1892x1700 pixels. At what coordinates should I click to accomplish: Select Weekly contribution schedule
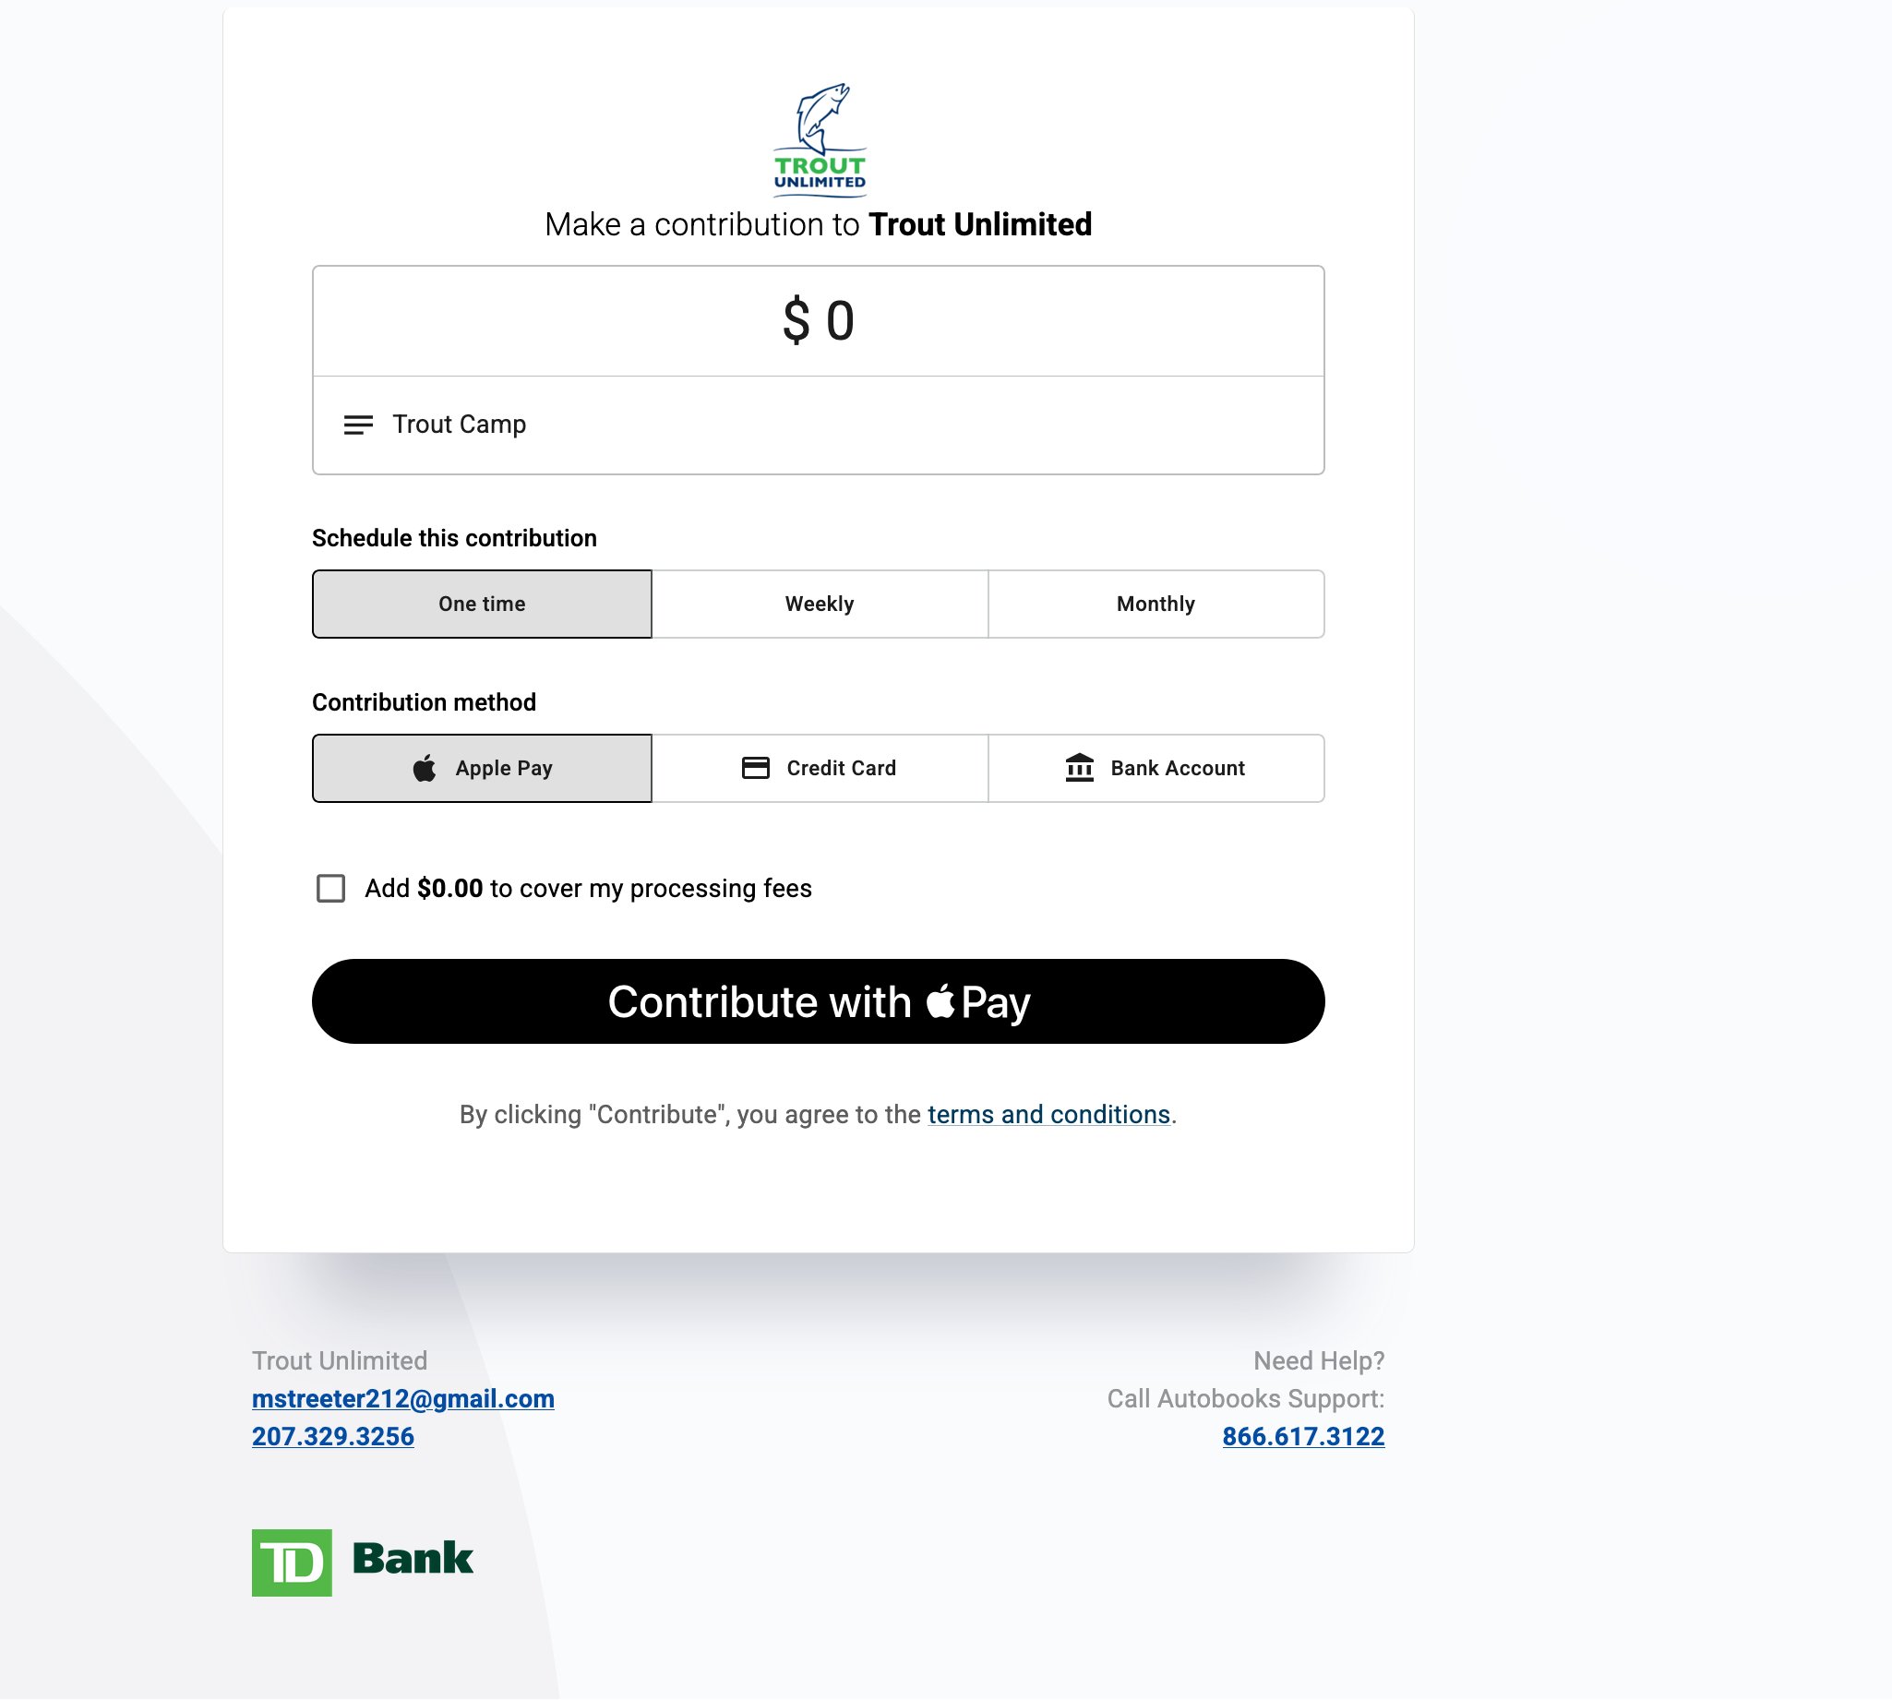(x=819, y=605)
